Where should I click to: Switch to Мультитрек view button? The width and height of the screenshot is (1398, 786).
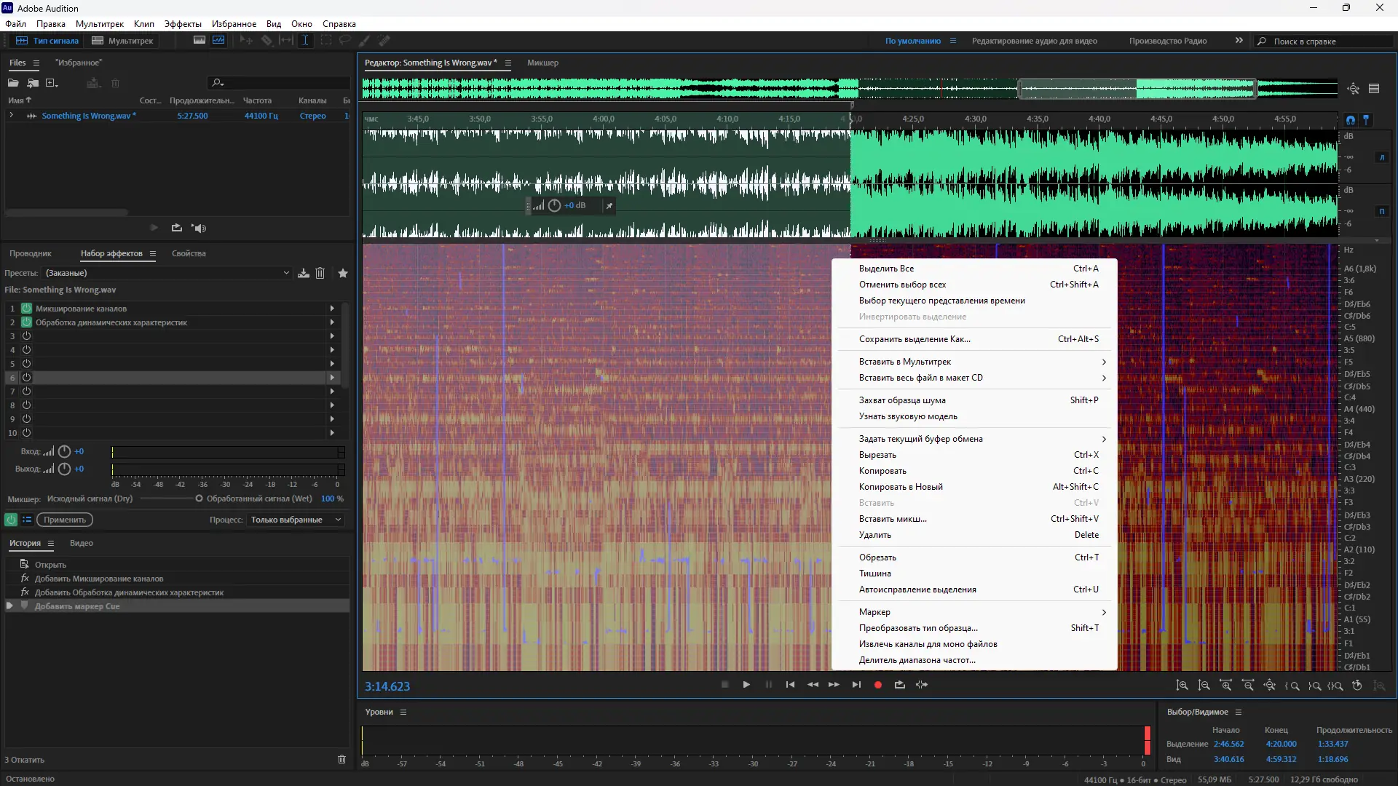point(122,41)
